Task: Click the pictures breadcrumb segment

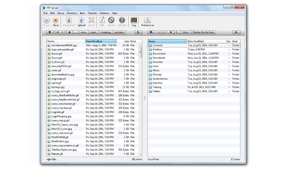Action: click(x=119, y=32)
